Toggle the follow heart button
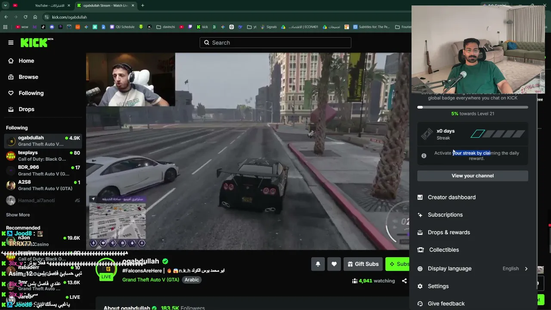 (x=334, y=264)
